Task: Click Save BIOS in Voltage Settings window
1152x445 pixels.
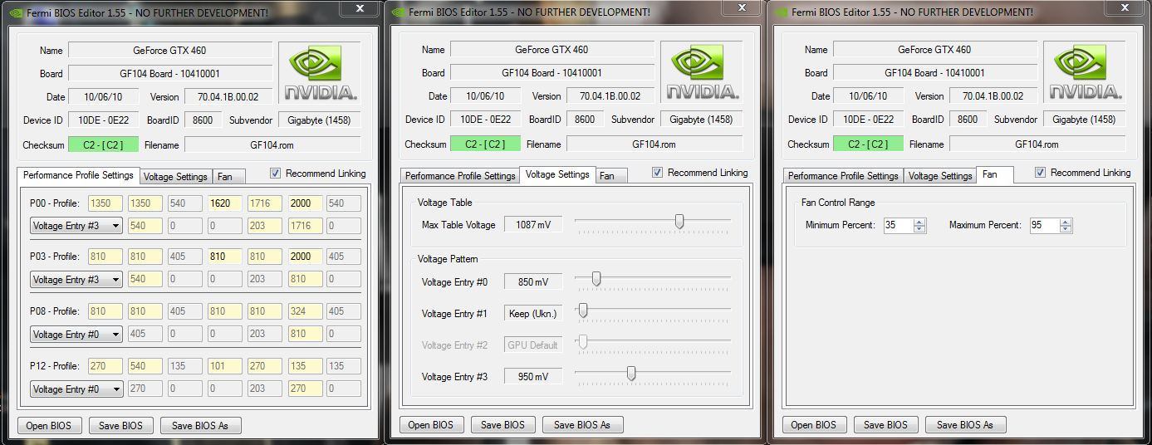Action: [x=502, y=425]
